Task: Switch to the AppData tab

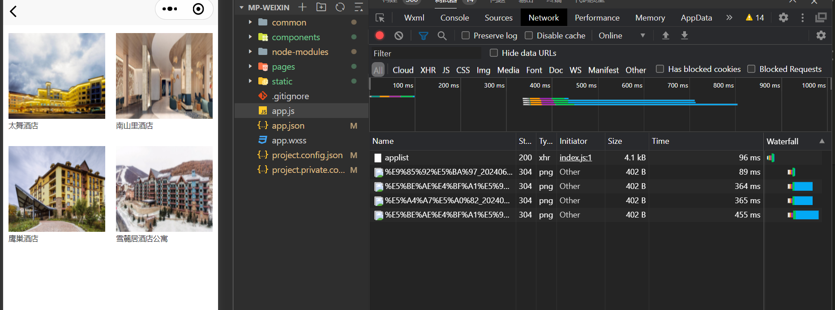Action: click(x=696, y=18)
